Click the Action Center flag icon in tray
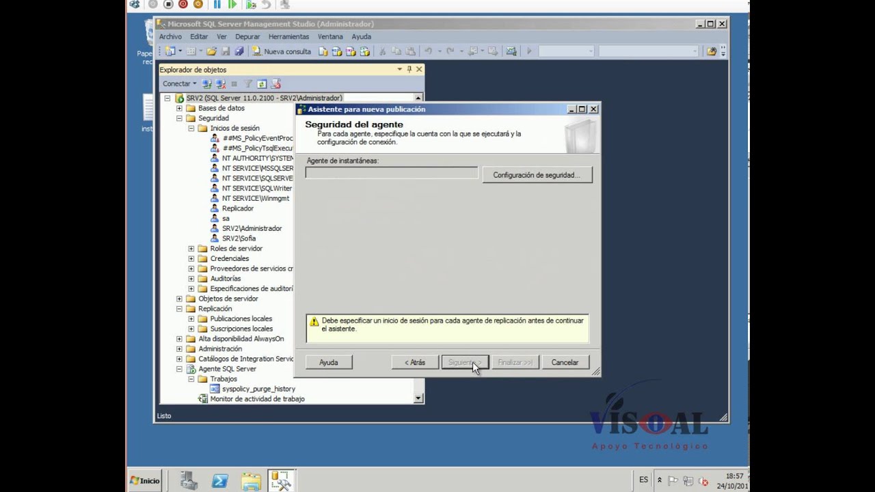 tap(673, 481)
